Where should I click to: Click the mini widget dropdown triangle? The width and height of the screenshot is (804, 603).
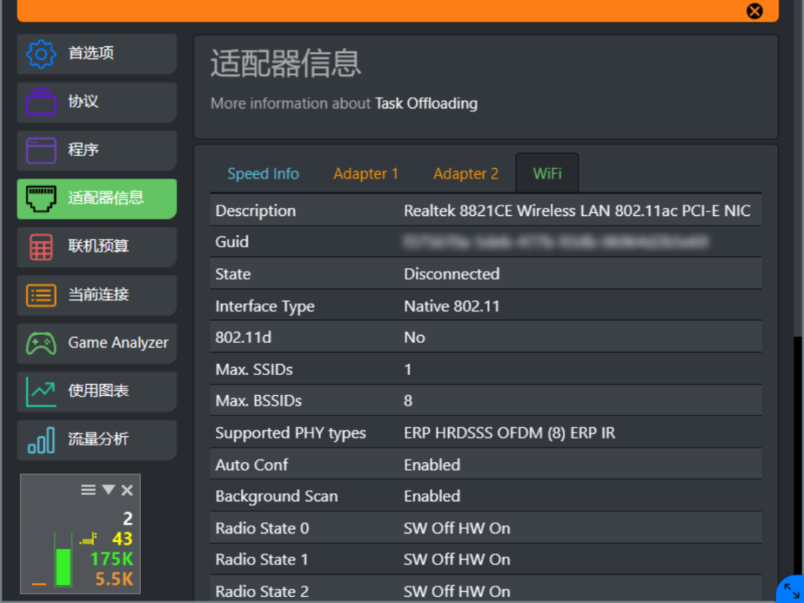(x=108, y=490)
